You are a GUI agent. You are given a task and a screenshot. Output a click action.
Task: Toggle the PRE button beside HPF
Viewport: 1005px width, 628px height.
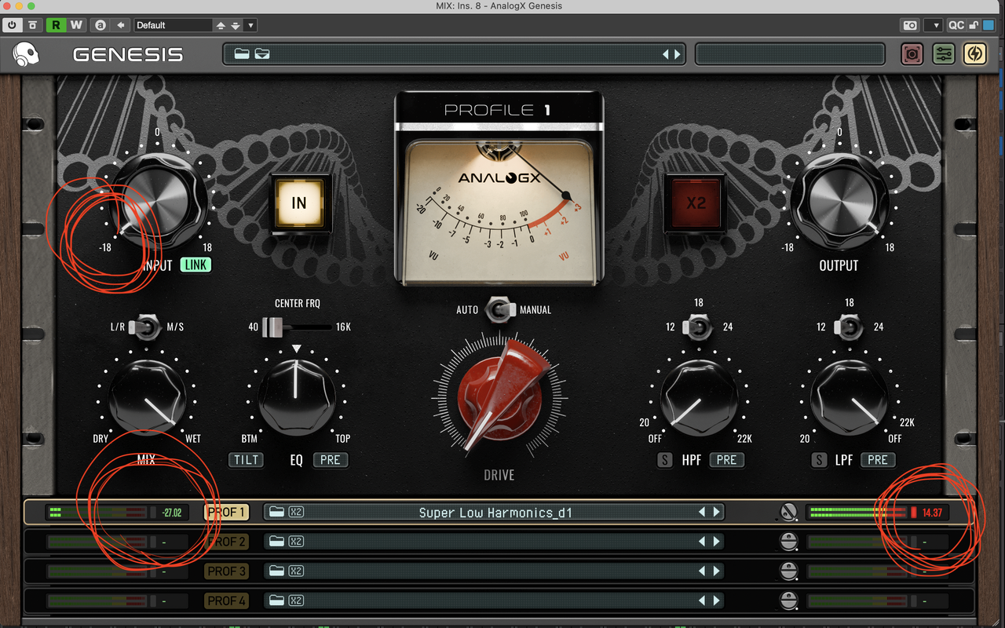(726, 460)
